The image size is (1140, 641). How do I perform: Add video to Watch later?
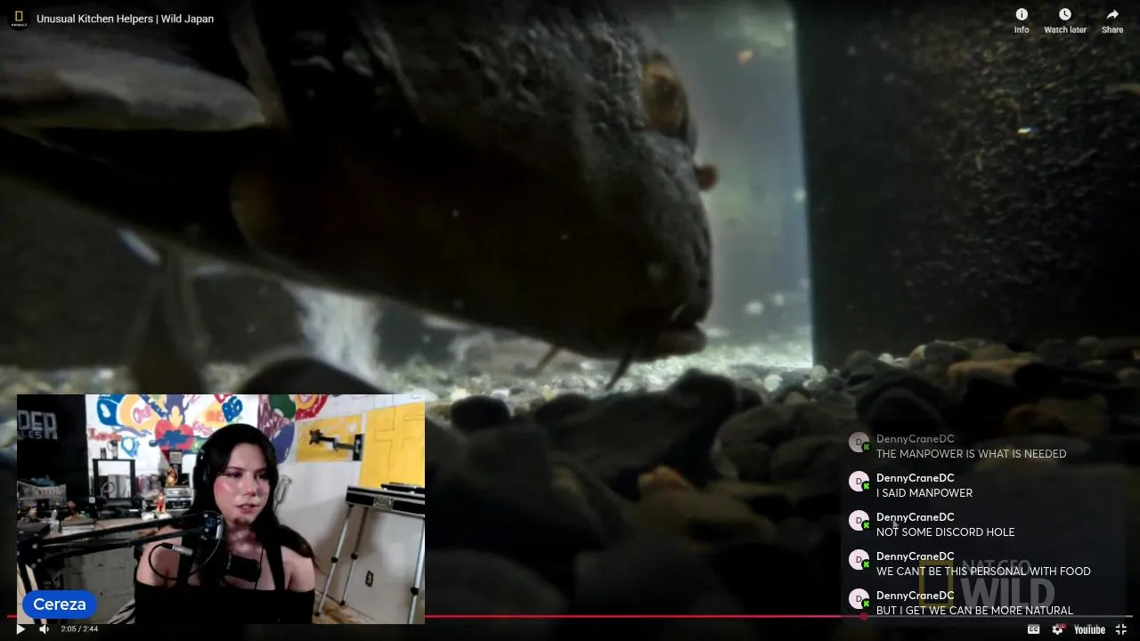point(1065,20)
